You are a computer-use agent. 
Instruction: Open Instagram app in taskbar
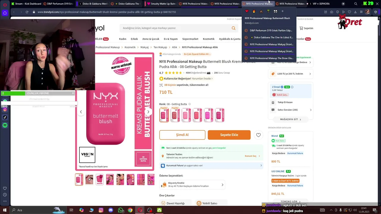click(x=101, y=210)
